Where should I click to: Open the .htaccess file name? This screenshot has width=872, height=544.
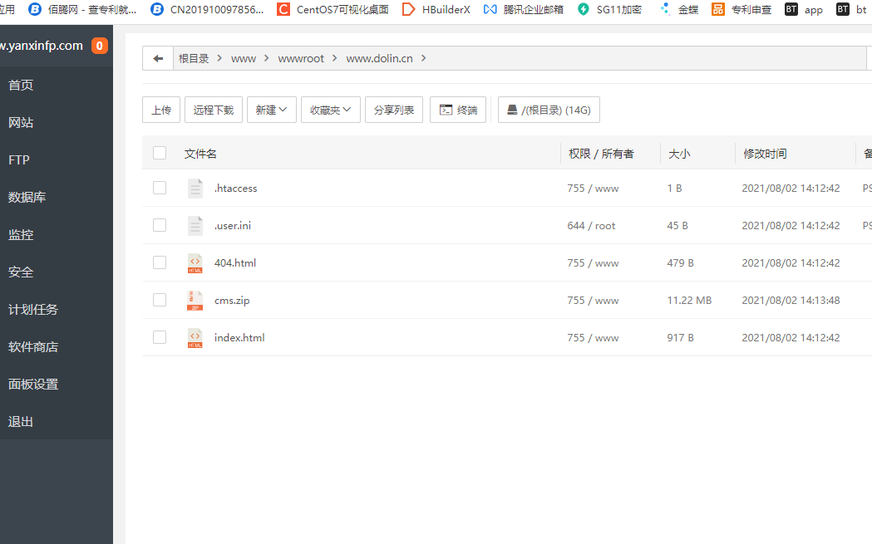click(x=236, y=189)
